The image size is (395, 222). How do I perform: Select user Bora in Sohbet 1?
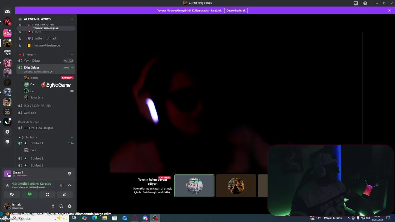tap(49, 150)
